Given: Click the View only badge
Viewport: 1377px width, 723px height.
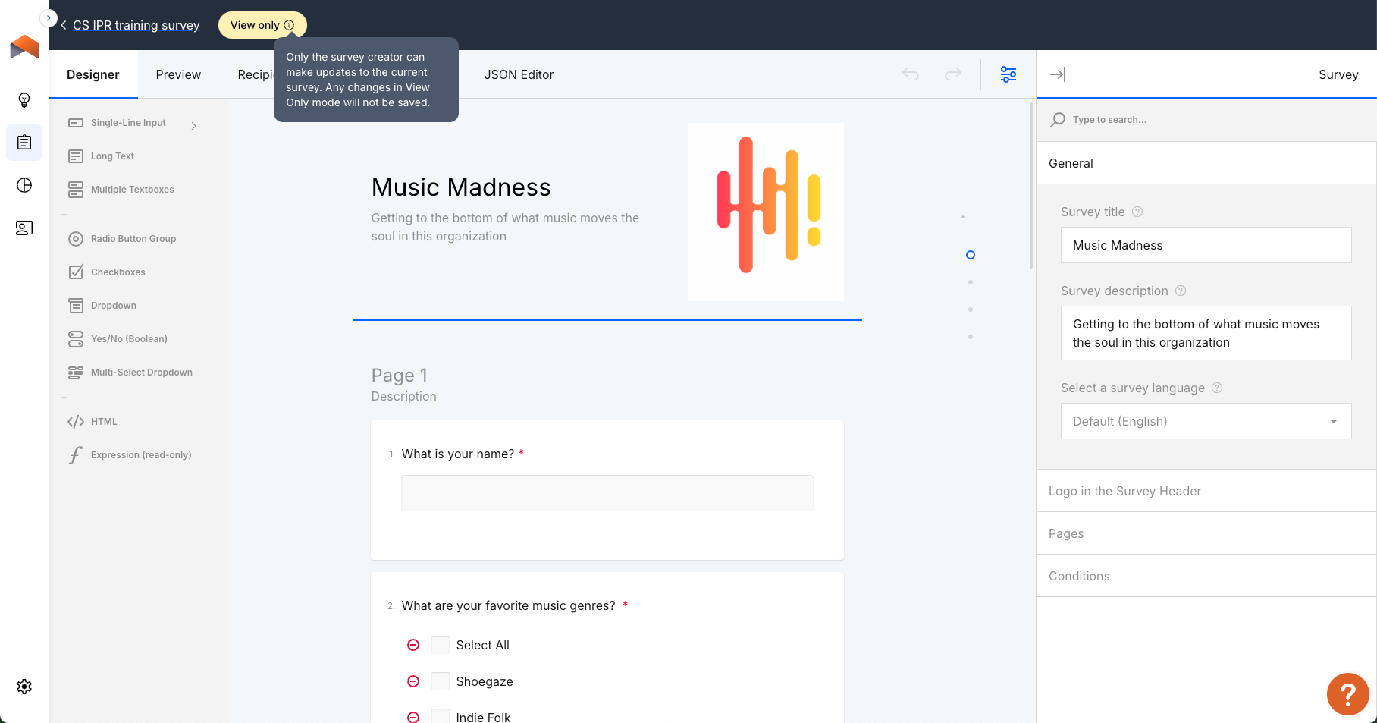Looking at the screenshot, I should [x=262, y=25].
